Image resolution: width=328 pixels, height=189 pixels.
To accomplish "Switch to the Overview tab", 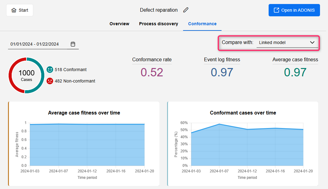I will 119,24.
